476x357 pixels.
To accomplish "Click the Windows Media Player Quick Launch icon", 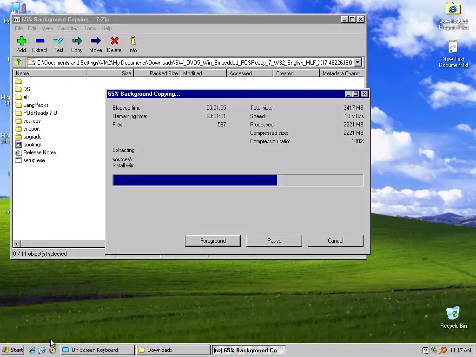I will coord(53,350).
